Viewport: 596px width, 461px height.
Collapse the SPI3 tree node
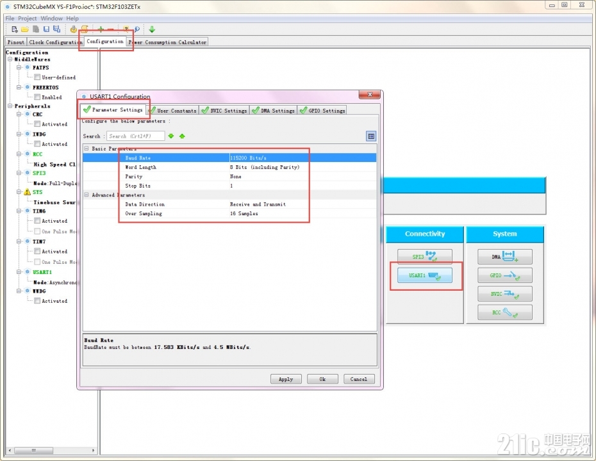[19, 173]
